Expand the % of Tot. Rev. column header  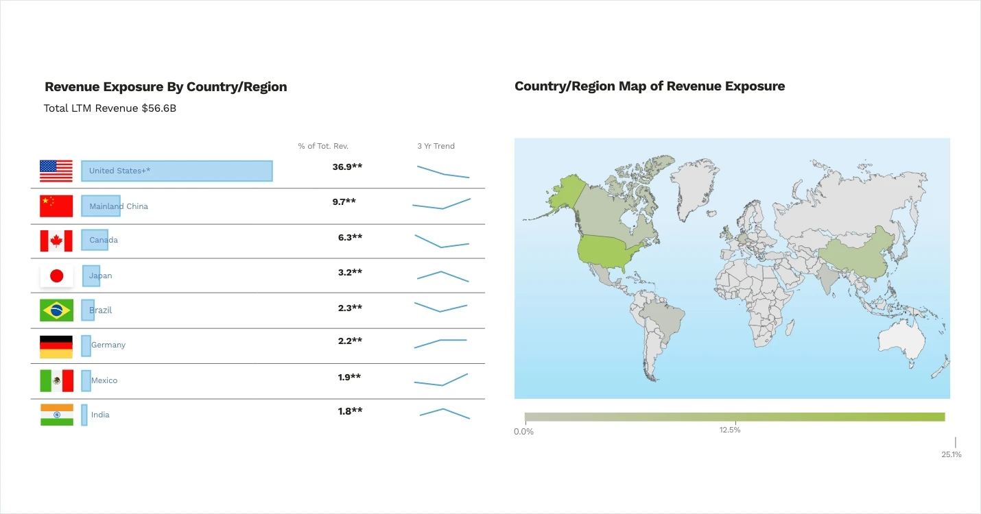(x=322, y=146)
